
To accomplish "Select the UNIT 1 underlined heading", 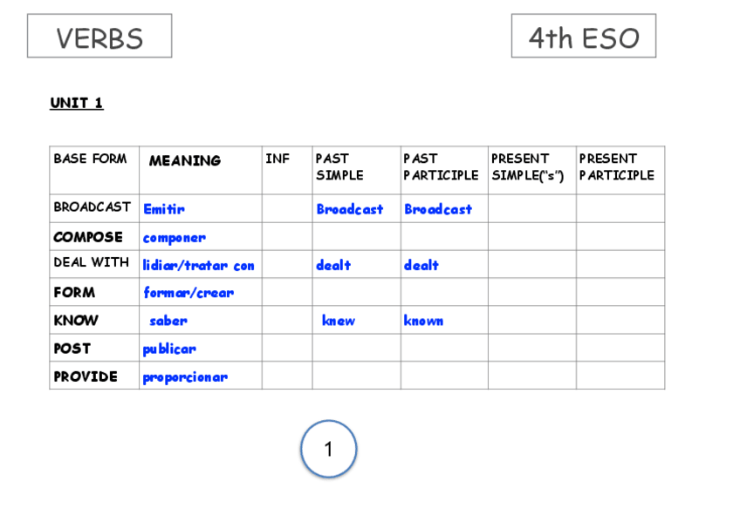I will coord(77,104).
